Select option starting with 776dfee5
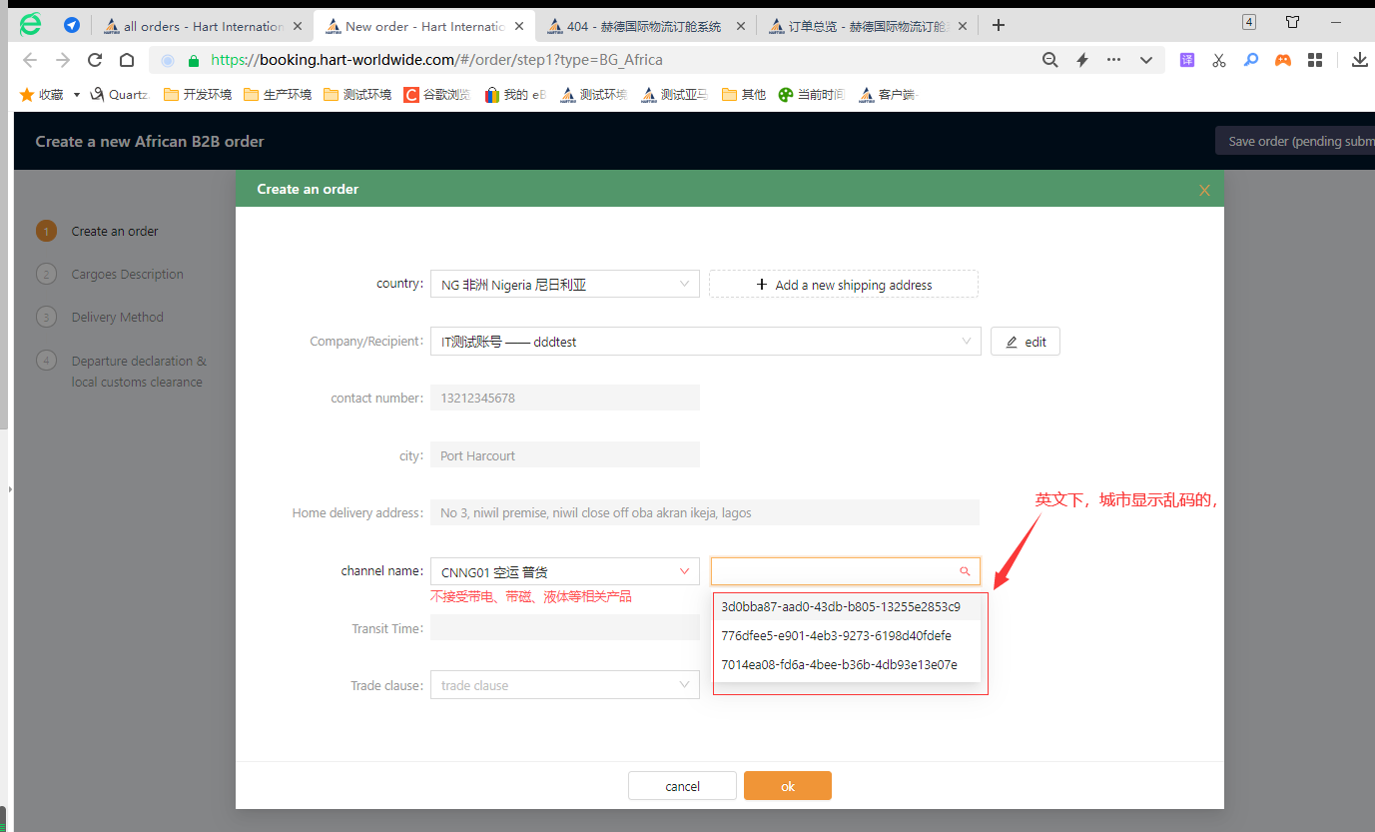1375x832 pixels. pyautogui.click(x=836, y=636)
